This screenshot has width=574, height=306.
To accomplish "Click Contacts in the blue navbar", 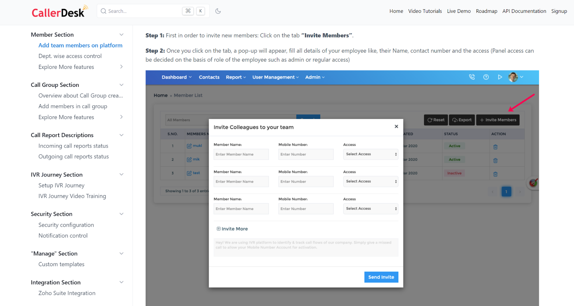I will click(209, 77).
